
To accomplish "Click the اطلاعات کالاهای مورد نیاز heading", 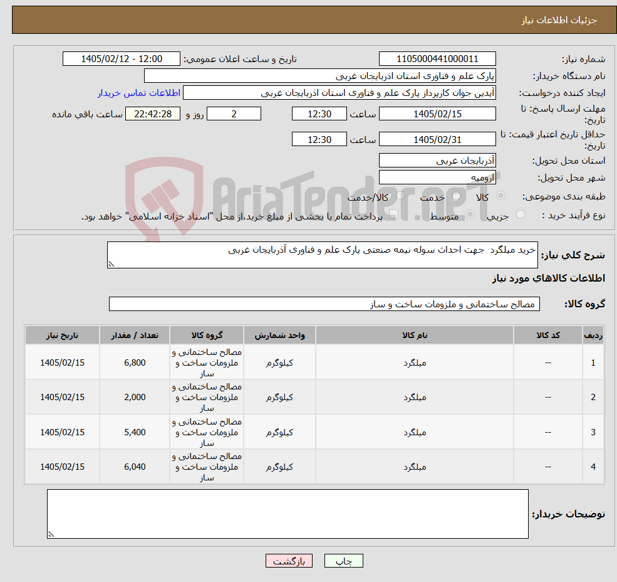I will tap(549, 278).
